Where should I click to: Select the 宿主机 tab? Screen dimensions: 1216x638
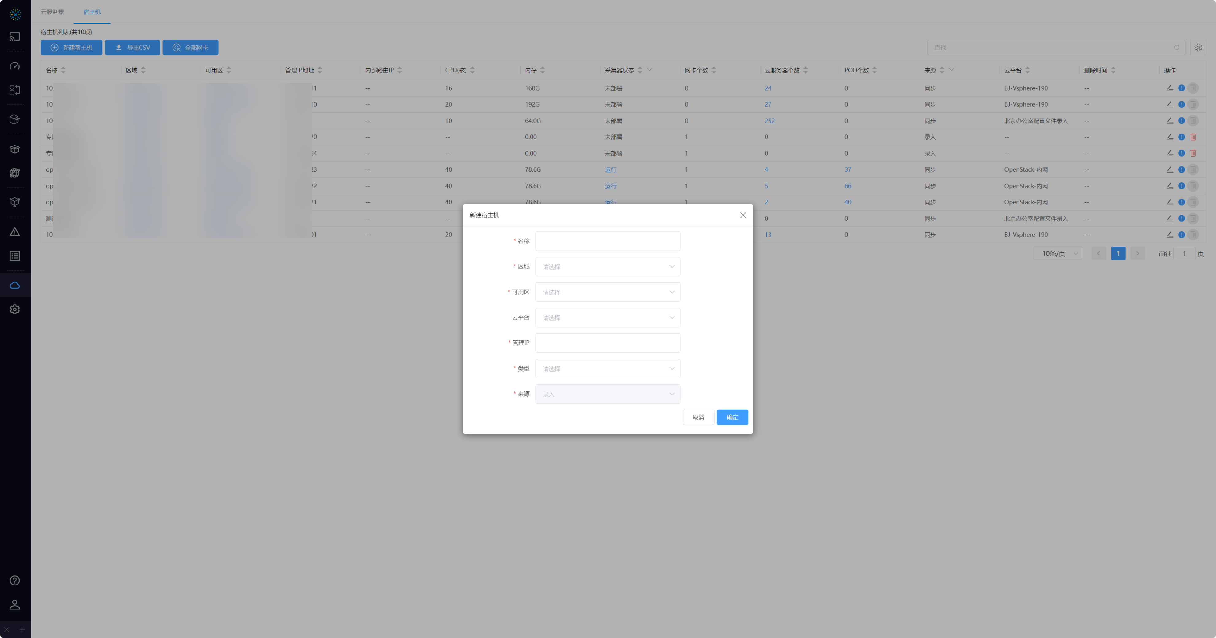(92, 12)
